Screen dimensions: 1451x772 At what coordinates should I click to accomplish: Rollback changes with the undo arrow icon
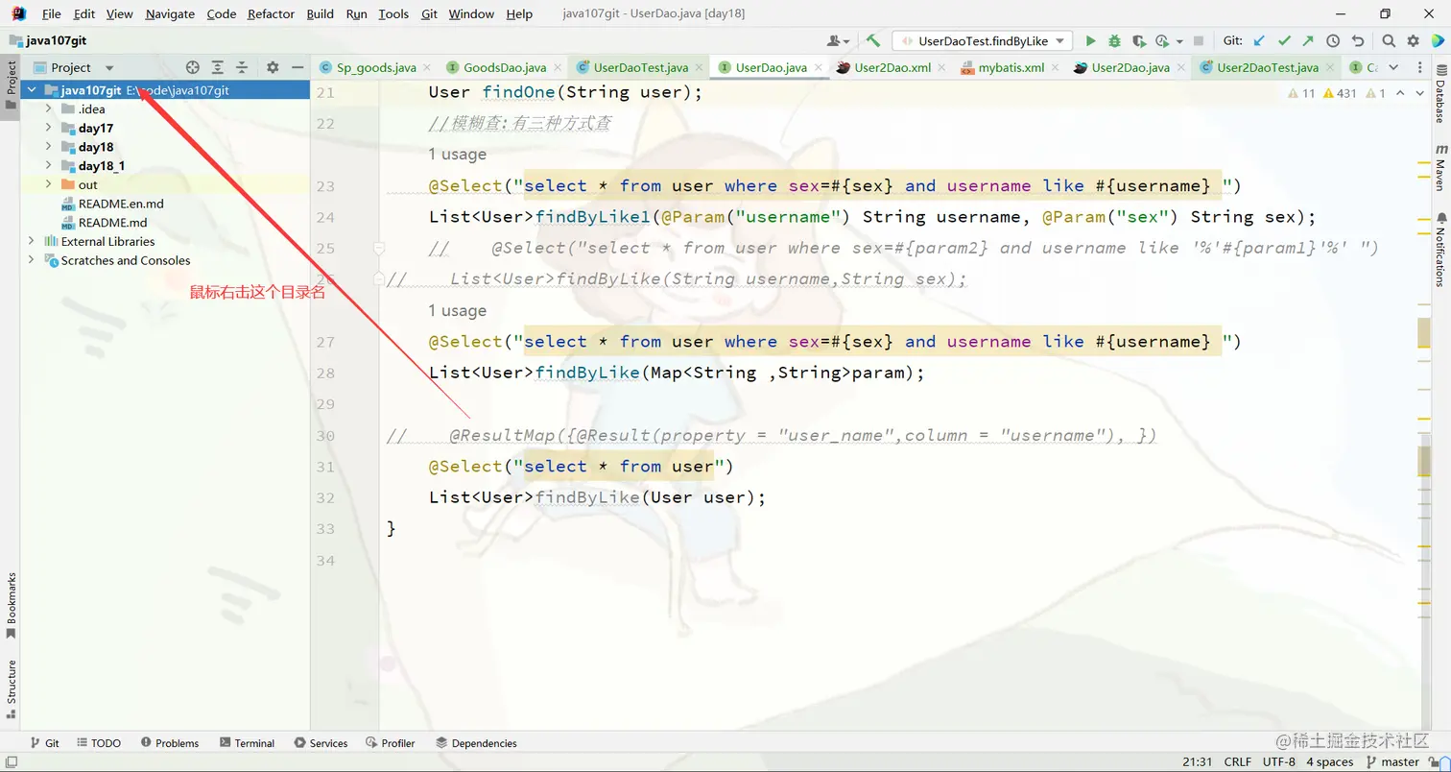pos(1358,41)
